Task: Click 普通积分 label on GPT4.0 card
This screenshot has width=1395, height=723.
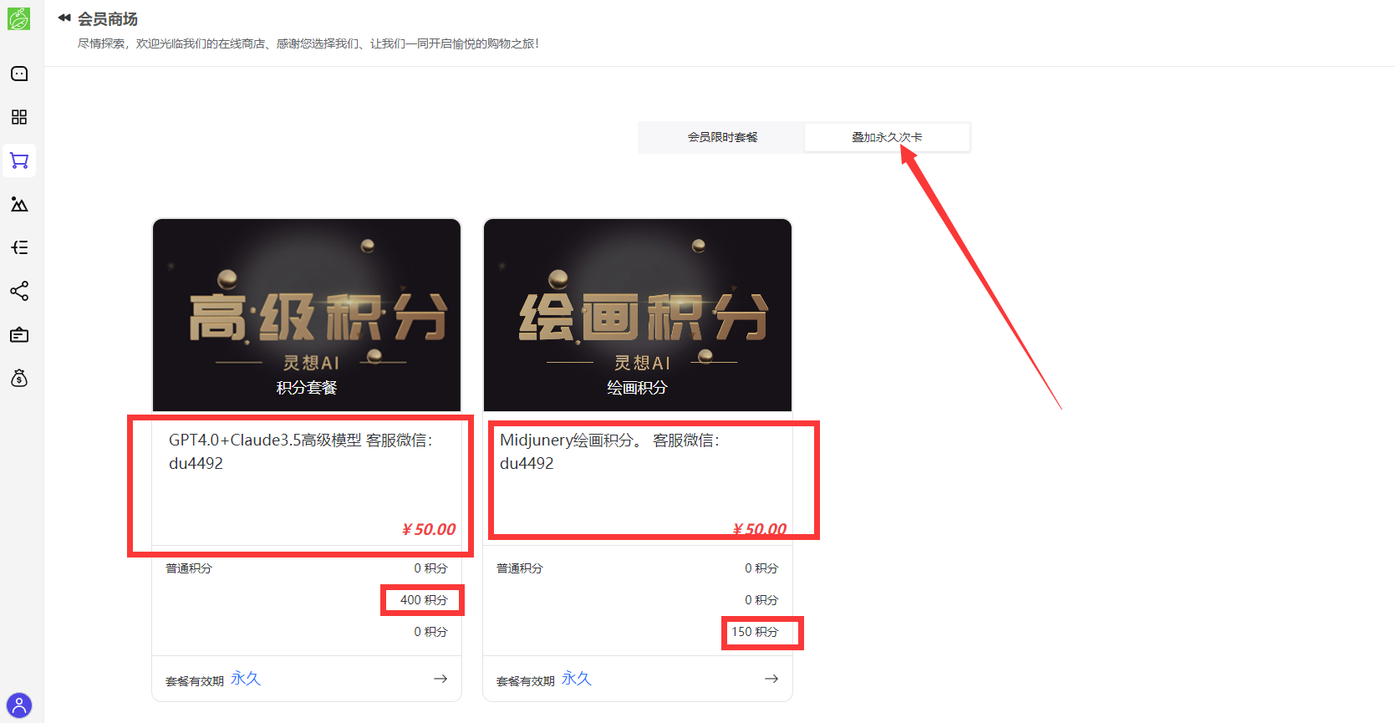Action: [189, 568]
